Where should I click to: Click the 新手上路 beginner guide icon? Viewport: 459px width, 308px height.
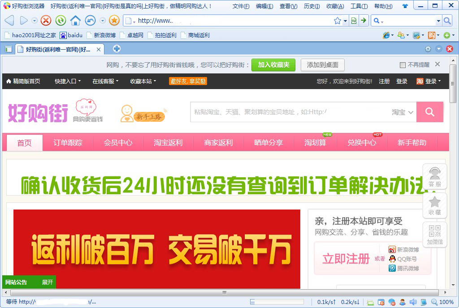(143, 114)
